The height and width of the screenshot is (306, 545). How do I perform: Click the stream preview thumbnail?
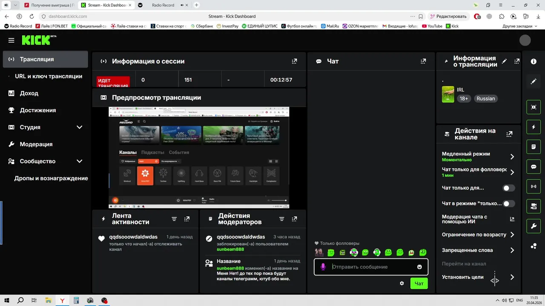click(x=199, y=158)
